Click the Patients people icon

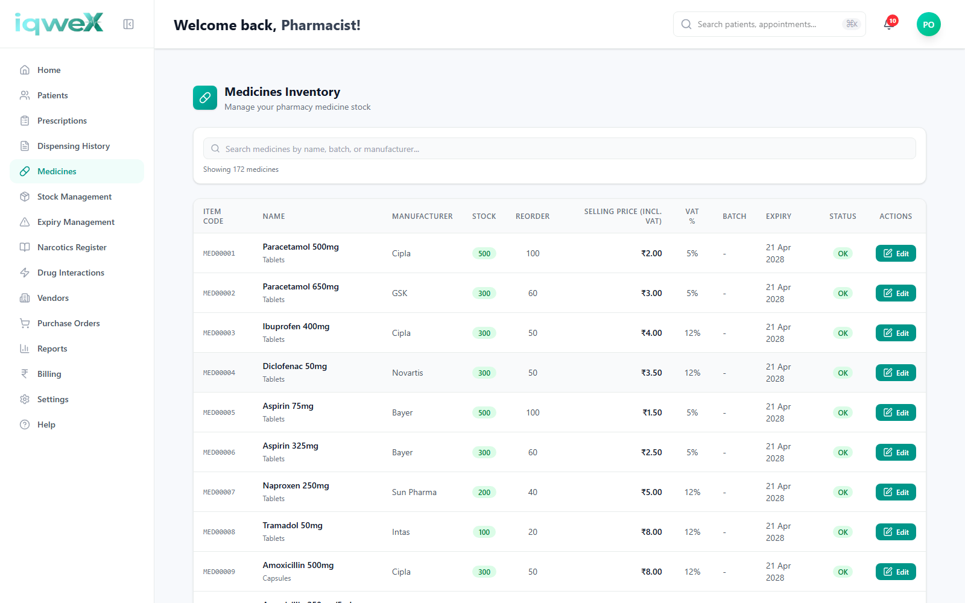point(25,95)
